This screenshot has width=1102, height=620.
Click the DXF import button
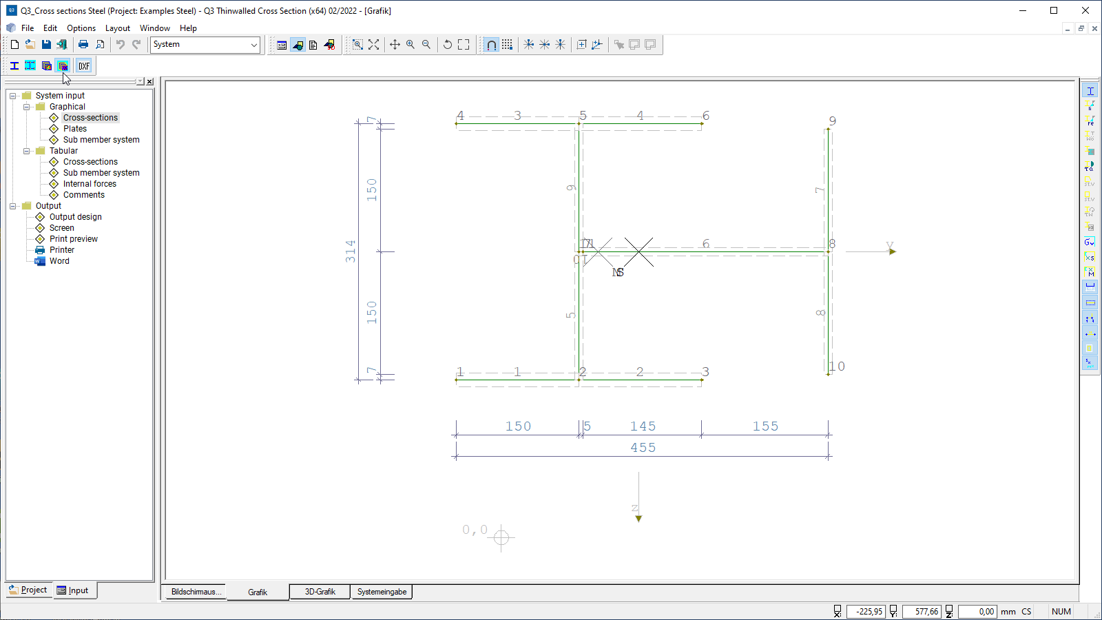click(x=84, y=66)
